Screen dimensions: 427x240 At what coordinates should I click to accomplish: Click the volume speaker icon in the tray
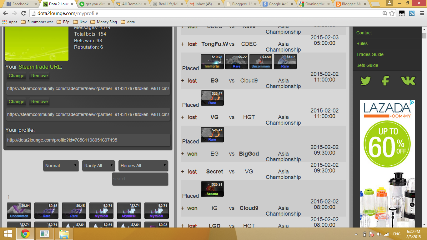pos(379,234)
